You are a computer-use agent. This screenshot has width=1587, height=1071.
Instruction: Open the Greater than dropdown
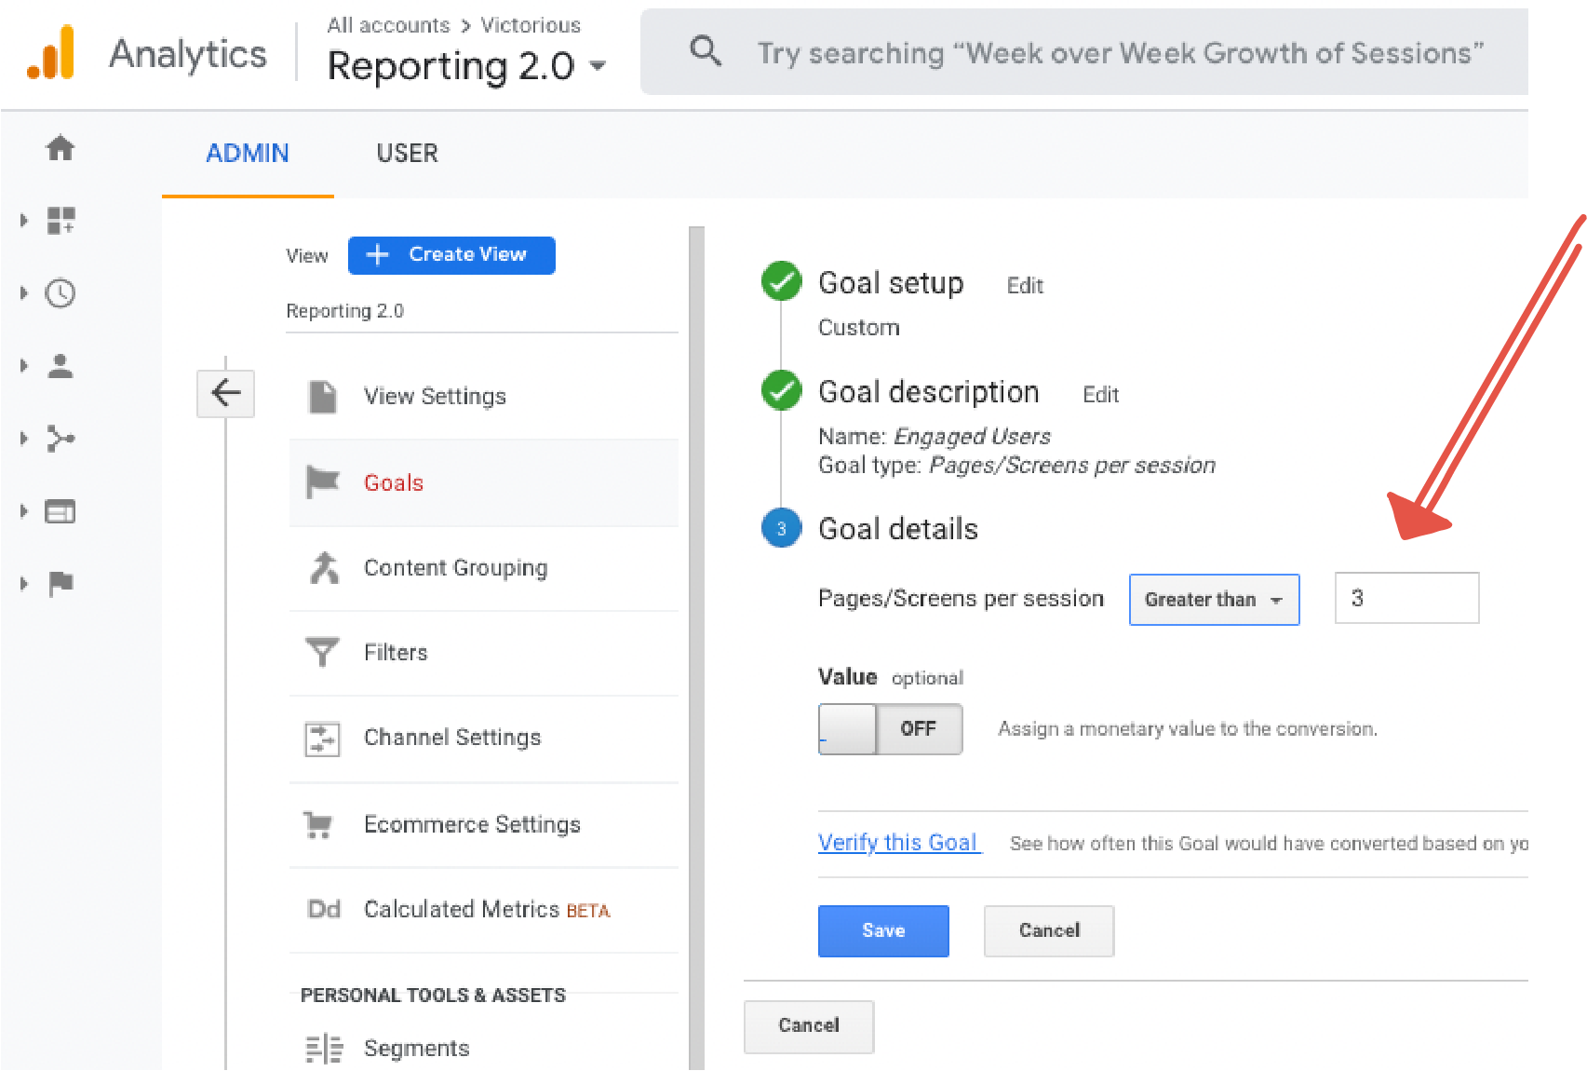click(1214, 600)
